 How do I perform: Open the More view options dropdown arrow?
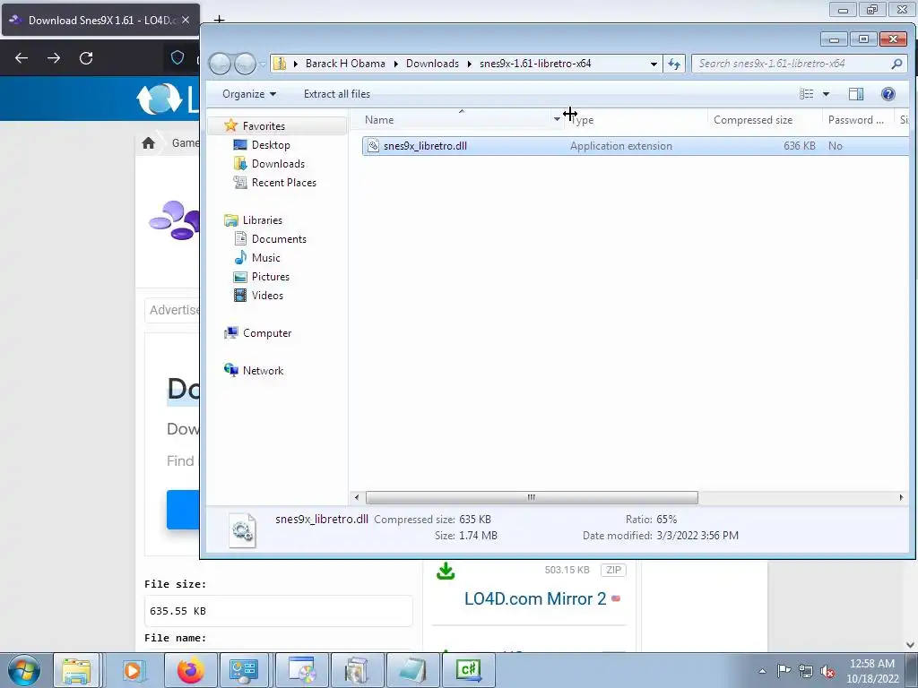tap(826, 94)
